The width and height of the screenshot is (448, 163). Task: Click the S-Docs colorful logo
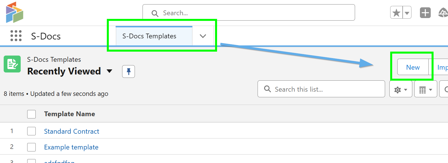14,12
